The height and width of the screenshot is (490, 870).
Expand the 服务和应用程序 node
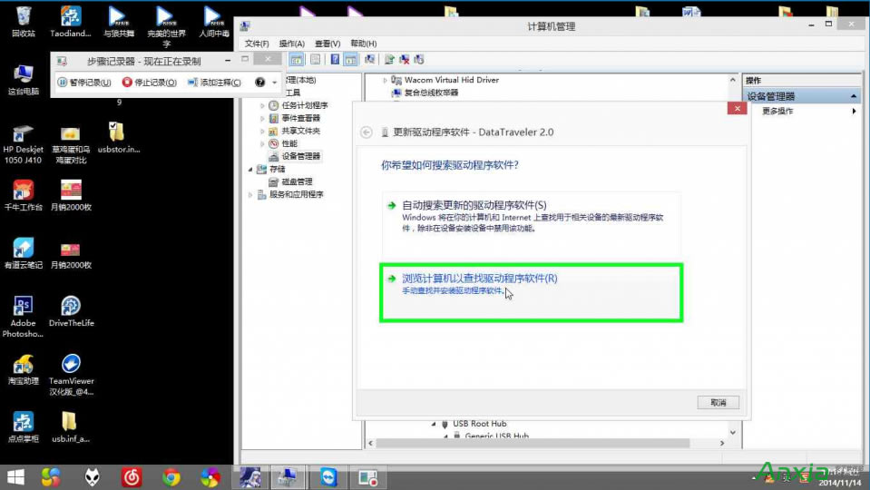[x=251, y=194]
